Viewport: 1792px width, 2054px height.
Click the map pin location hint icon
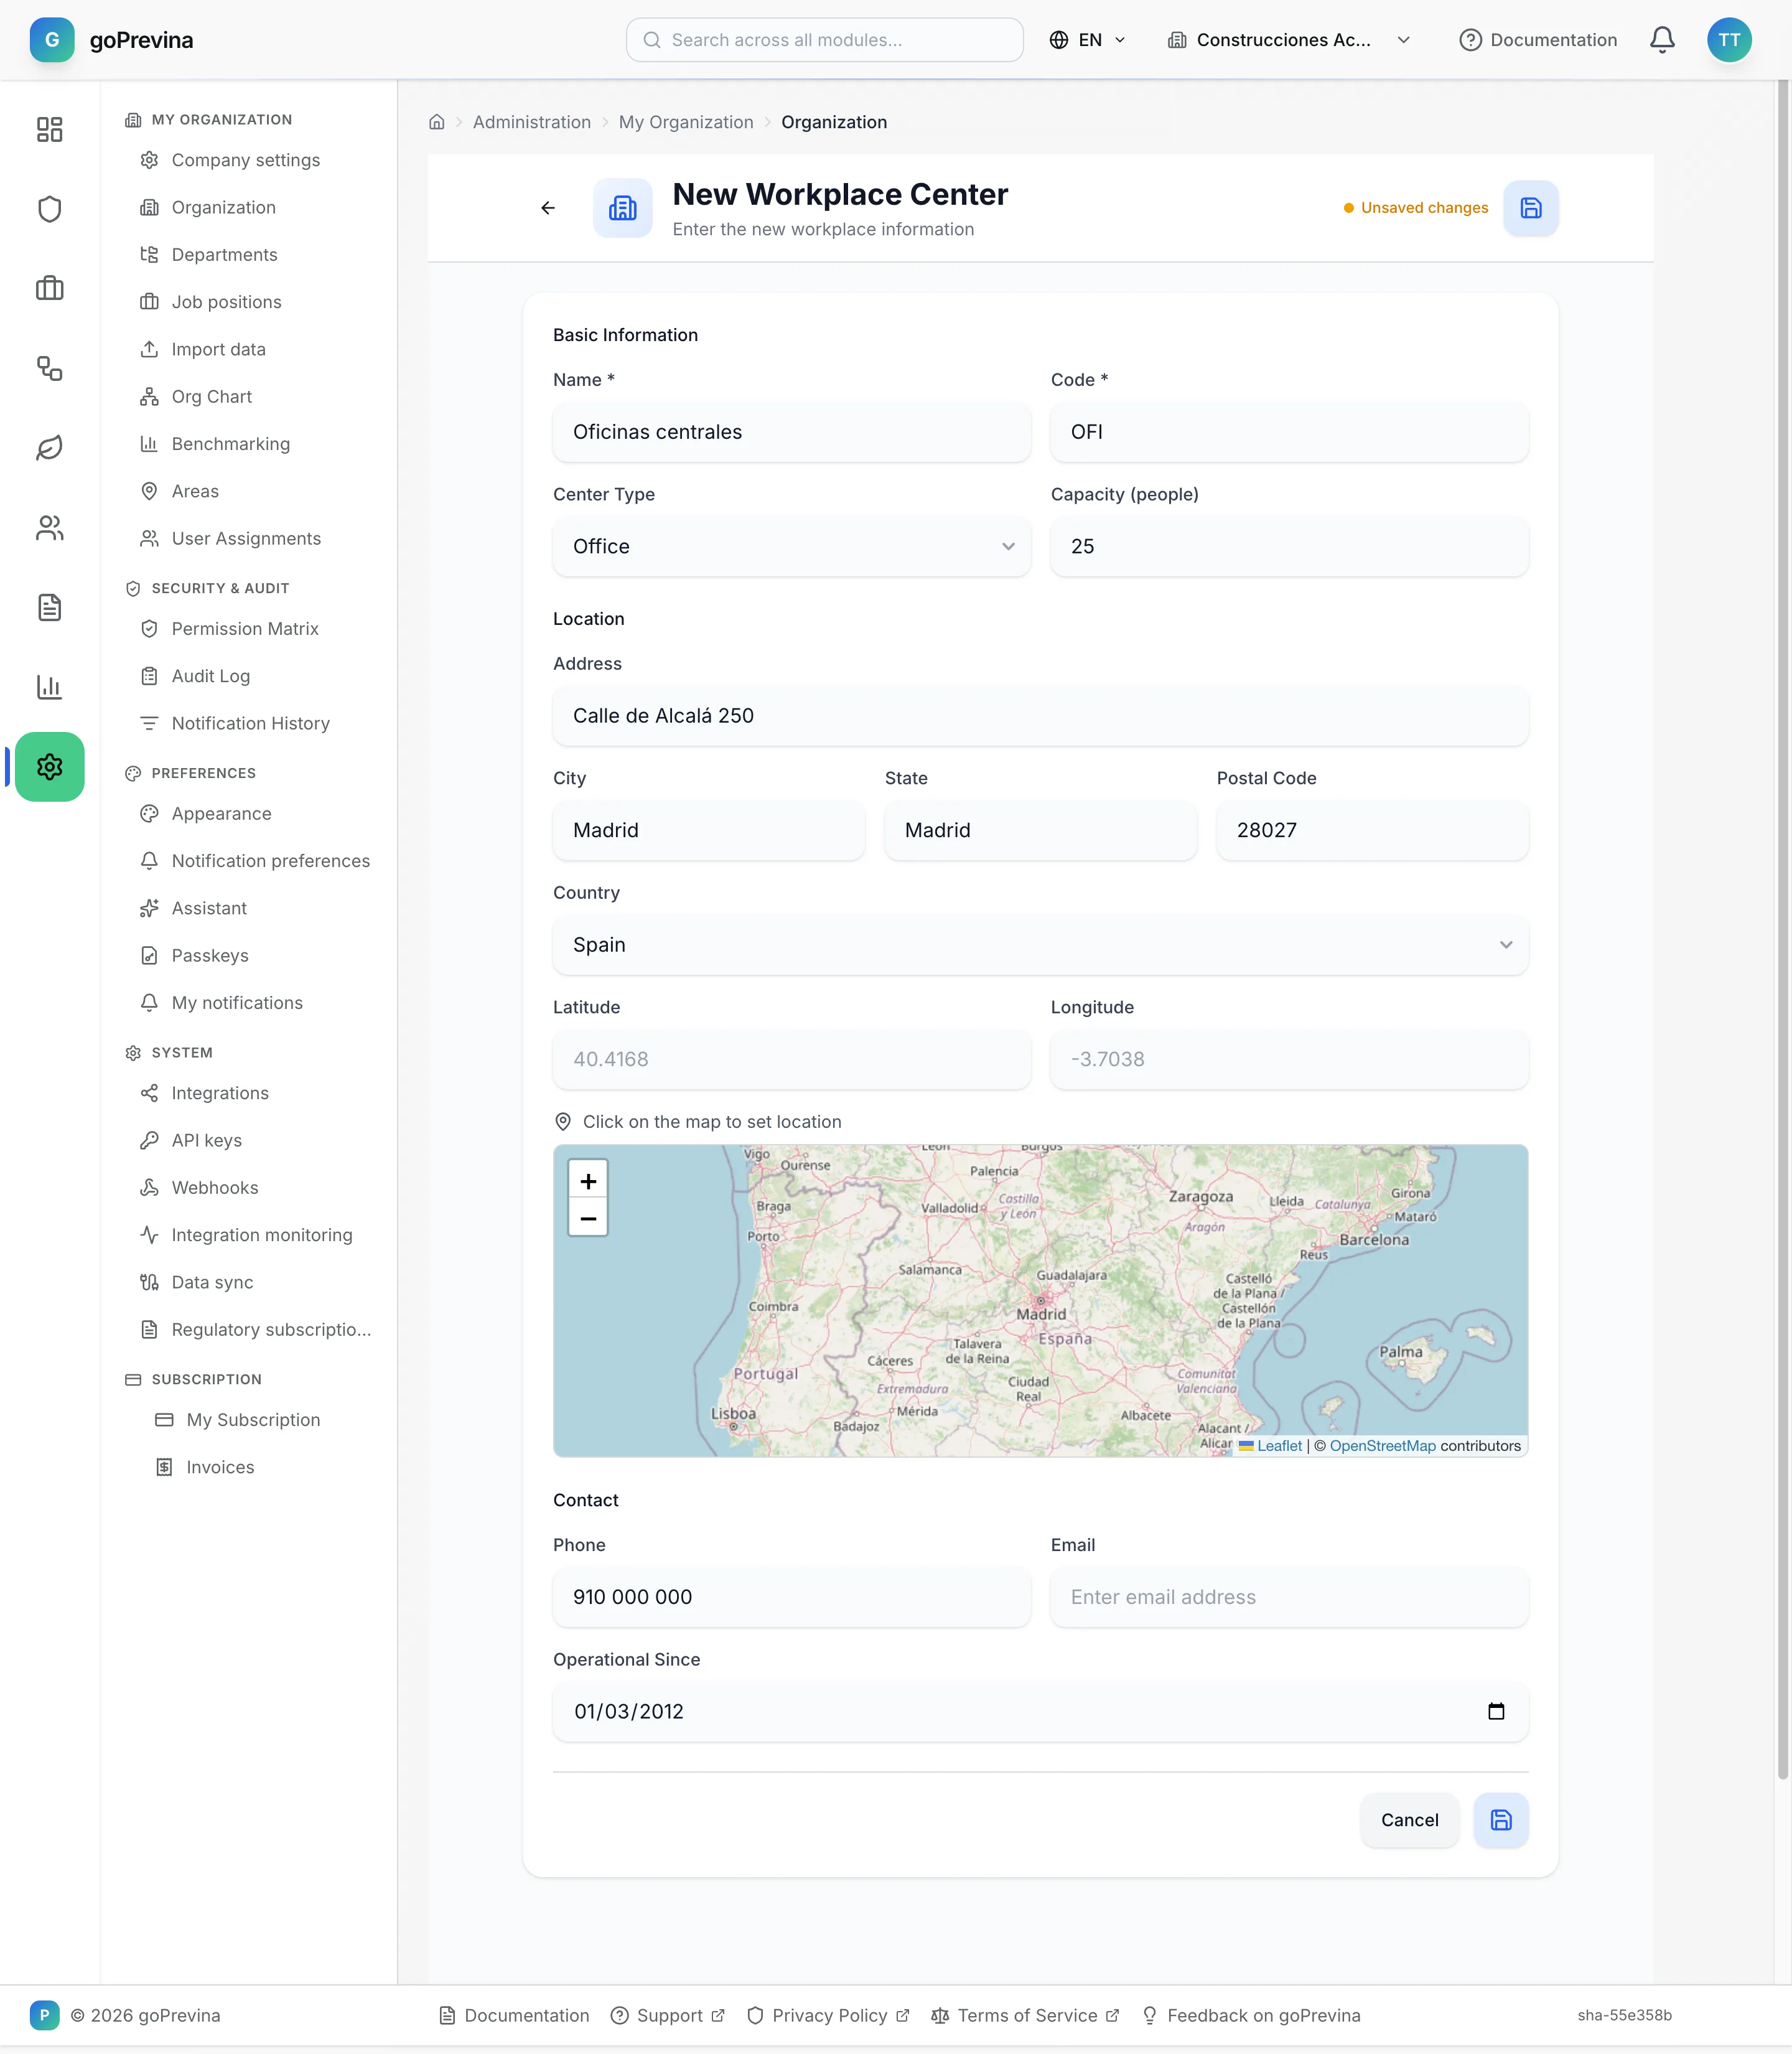[563, 1122]
